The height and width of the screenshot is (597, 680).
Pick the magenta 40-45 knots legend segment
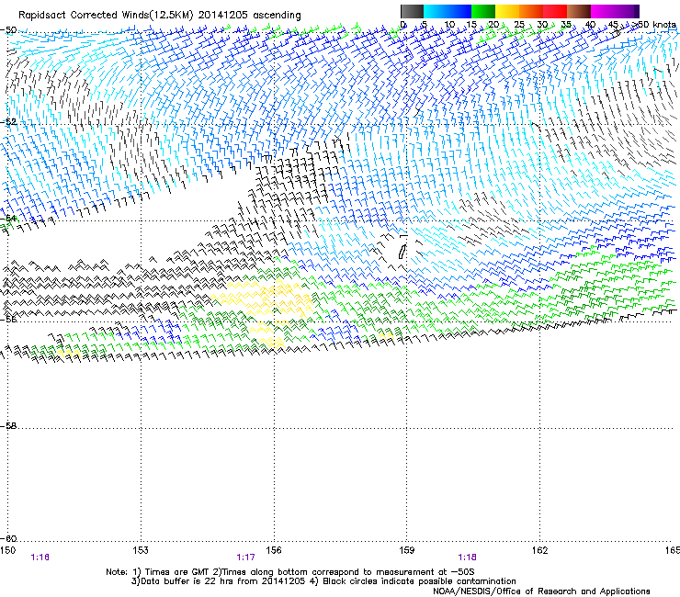tap(603, 11)
